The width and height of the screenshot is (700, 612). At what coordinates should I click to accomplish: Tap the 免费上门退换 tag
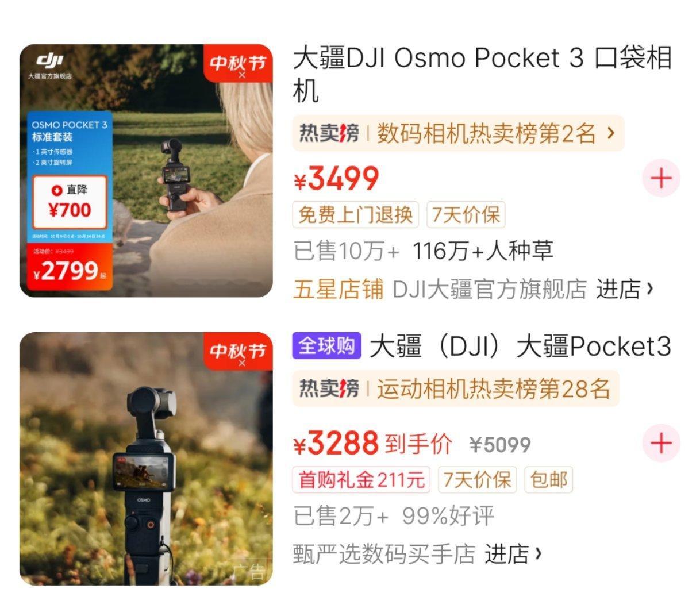click(356, 215)
